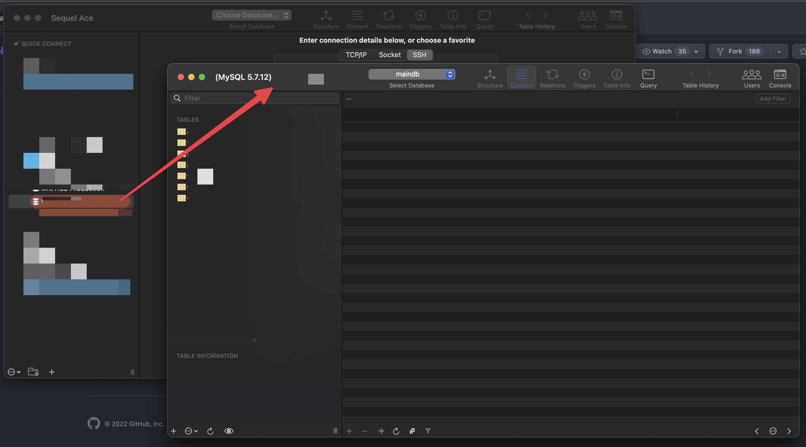
Task: Switch to the Query editor icon
Action: click(x=648, y=77)
